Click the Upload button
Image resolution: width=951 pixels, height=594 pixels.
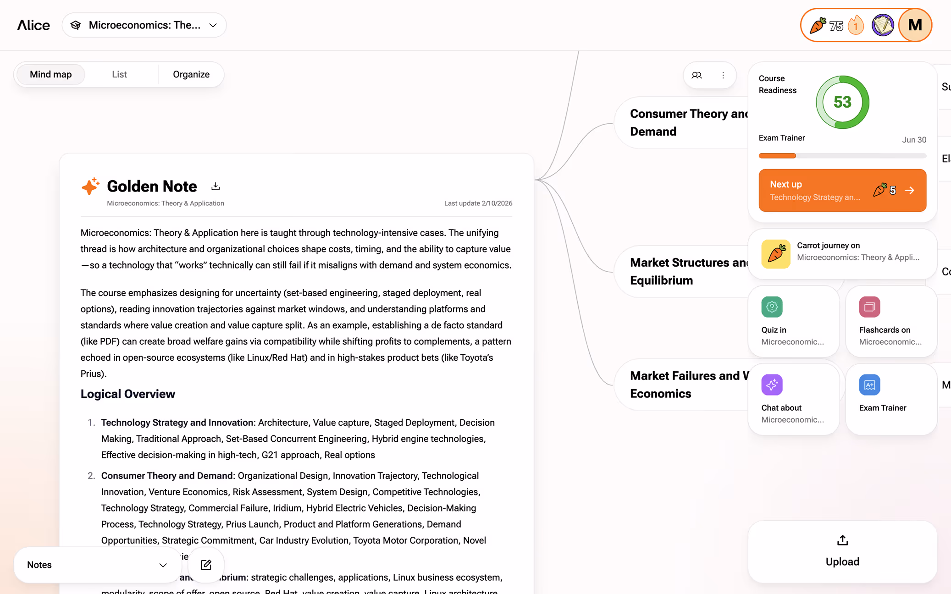tap(842, 552)
